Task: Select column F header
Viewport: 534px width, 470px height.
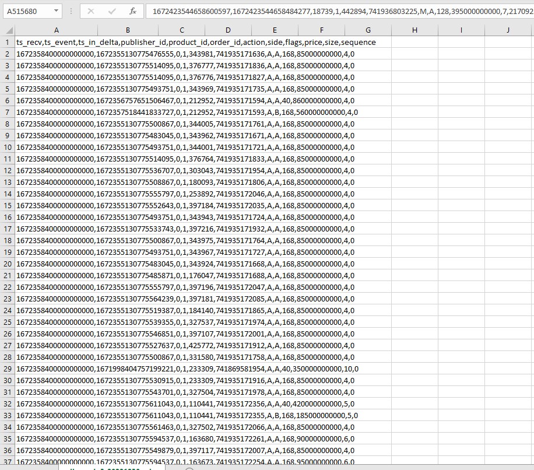Action: (x=321, y=30)
